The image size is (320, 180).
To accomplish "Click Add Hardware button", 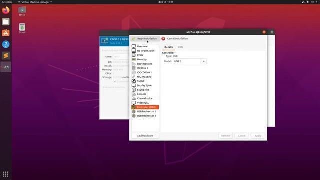I will (x=145, y=136).
